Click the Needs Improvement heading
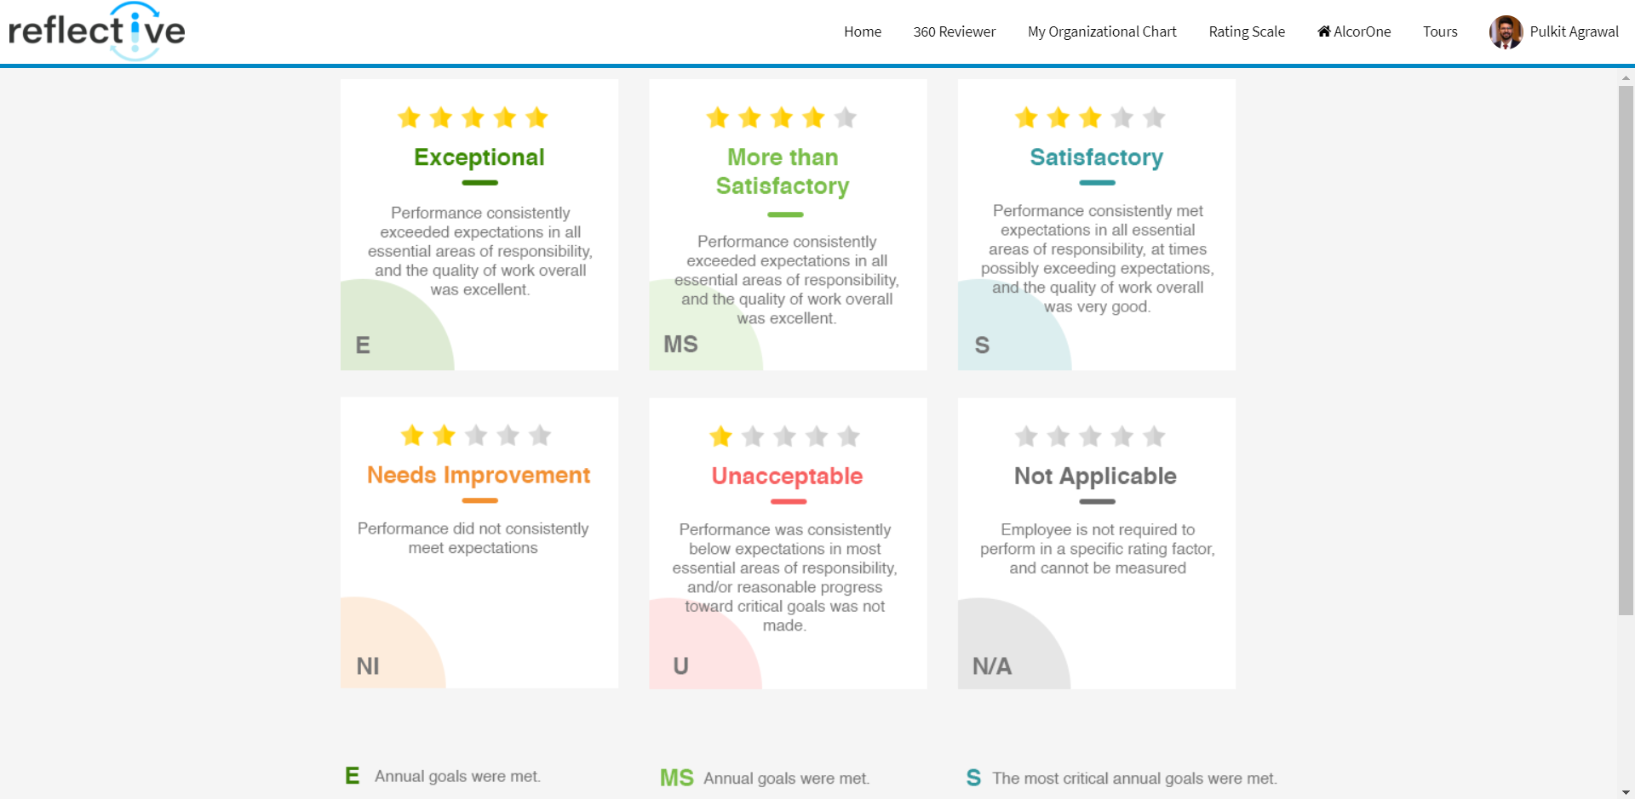The image size is (1635, 799). (479, 475)
